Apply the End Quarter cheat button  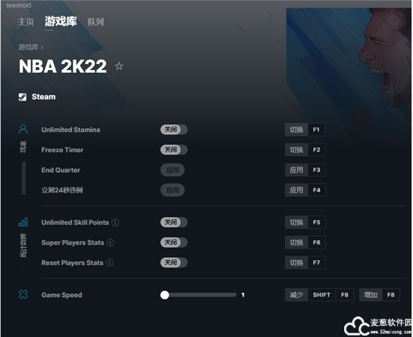point(173,170)
